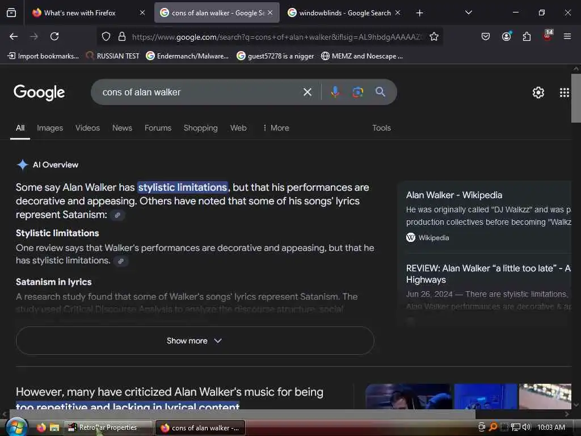
Task: Switch to What's new with Firefox tab
Action: pos(79,13)
